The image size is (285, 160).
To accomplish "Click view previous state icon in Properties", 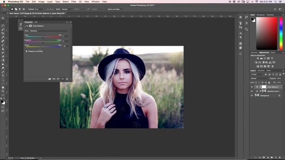I will [54, 79].
